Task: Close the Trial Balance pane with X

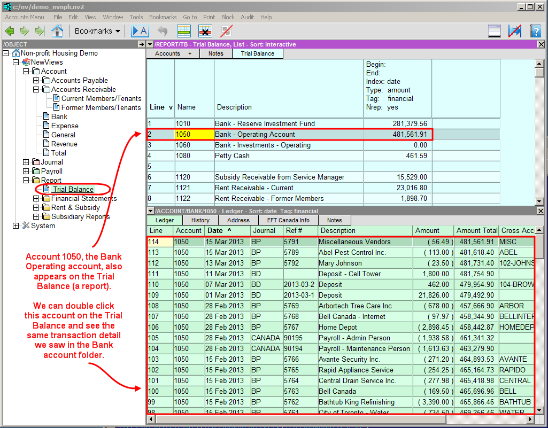Action: 541,44
